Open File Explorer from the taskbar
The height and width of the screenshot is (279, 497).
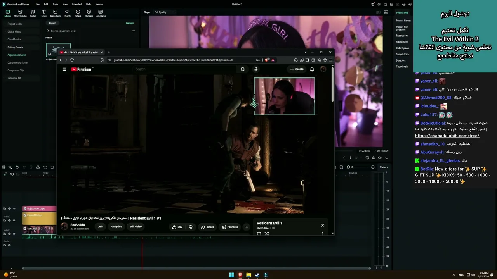[248, 275]
